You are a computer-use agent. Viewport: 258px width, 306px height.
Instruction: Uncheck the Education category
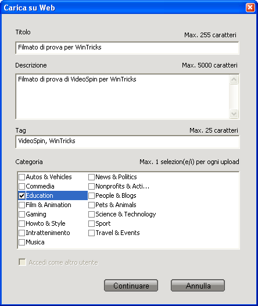point(22,195)
